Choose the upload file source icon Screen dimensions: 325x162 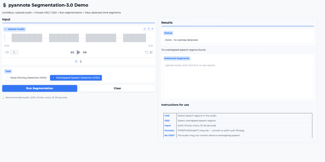click(76, 61)
